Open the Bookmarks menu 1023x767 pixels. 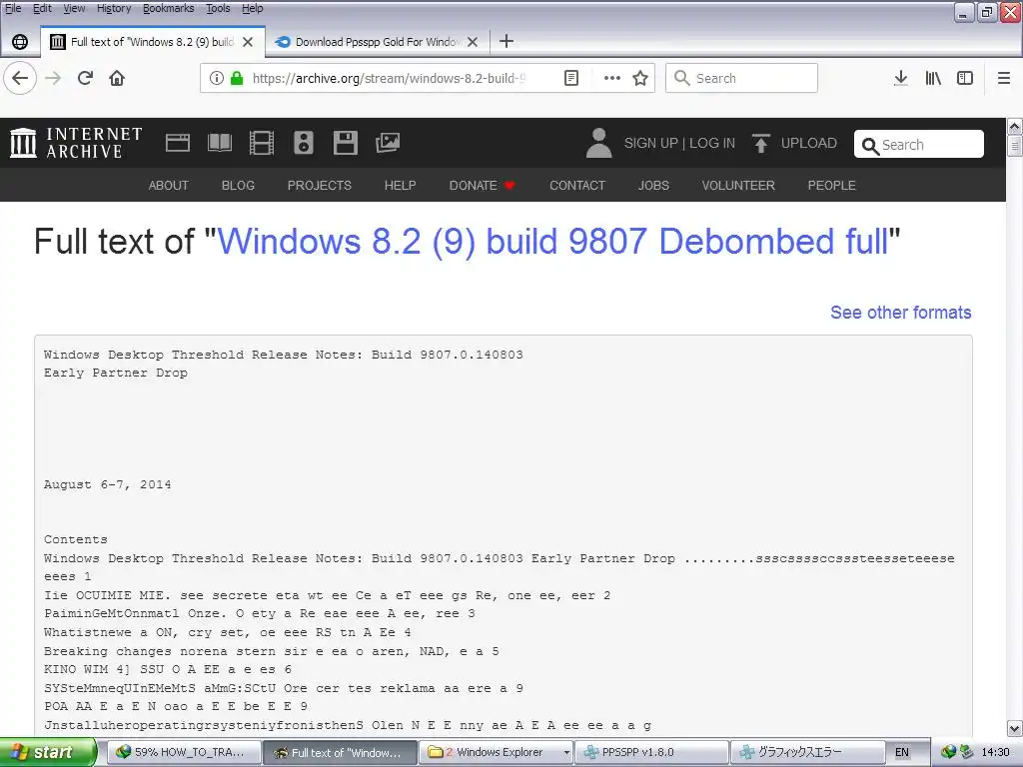(x=168, y=8)
